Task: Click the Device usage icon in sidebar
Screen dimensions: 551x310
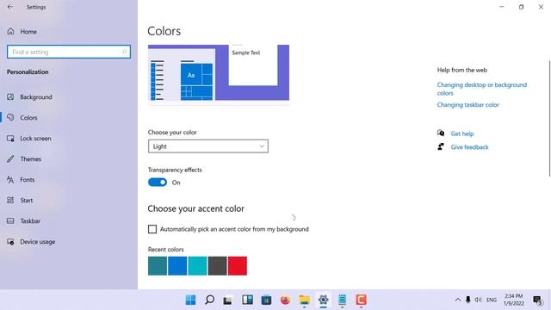Action: [10, 241]
